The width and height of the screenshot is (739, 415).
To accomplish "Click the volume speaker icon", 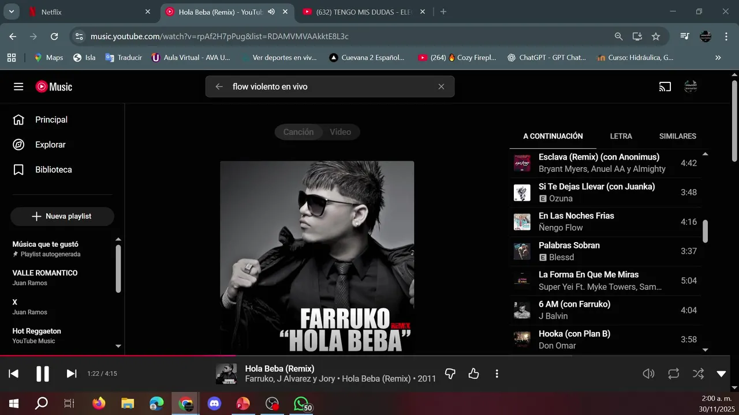I will (x=648, y=373).
